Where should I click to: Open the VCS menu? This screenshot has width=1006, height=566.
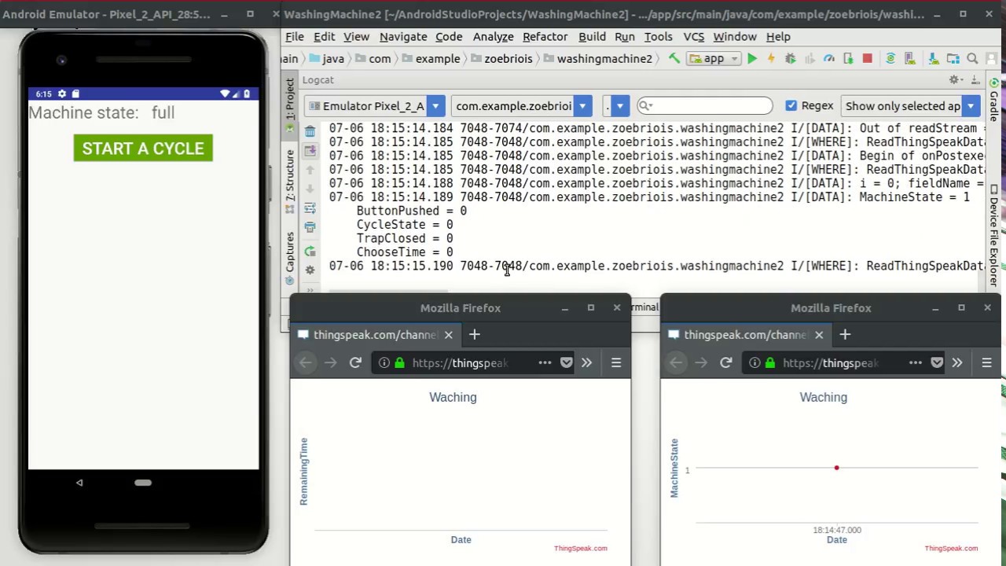693,37
